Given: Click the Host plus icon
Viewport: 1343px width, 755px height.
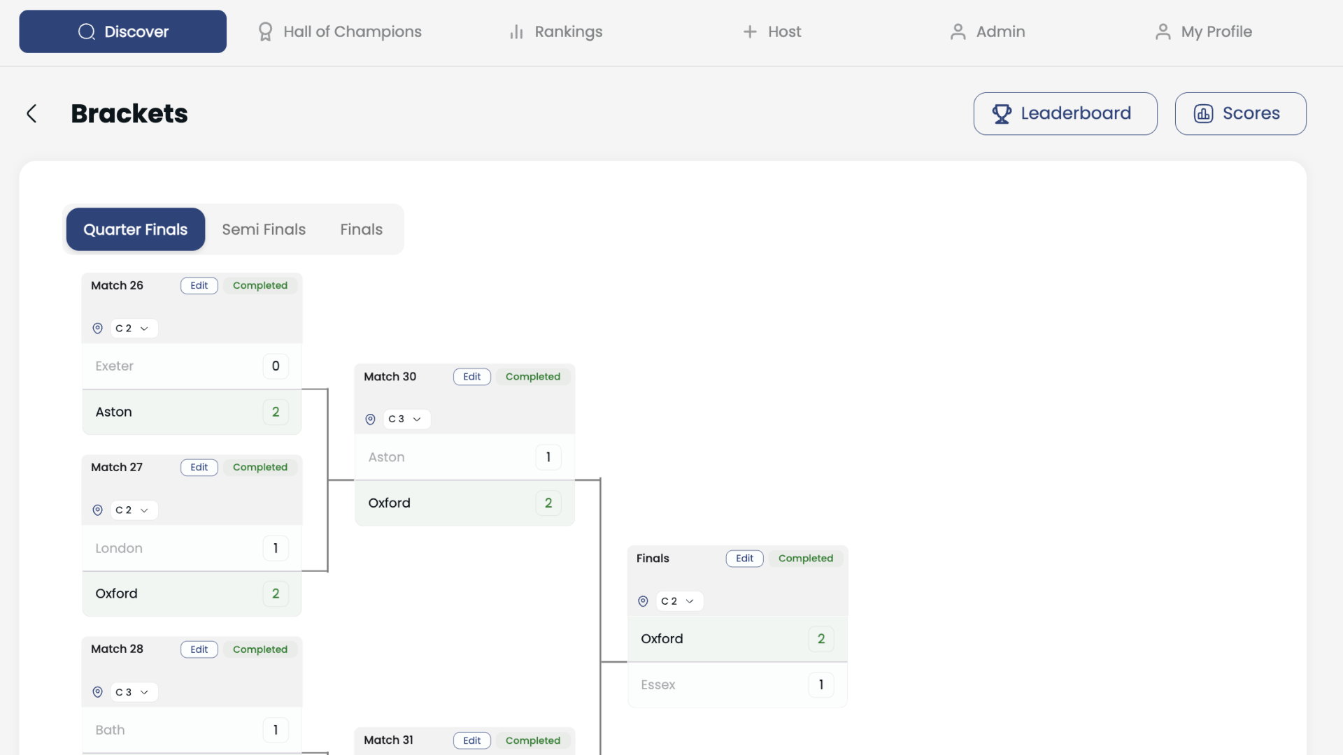Looking at the screenshot, I should [x=750, y=31].
